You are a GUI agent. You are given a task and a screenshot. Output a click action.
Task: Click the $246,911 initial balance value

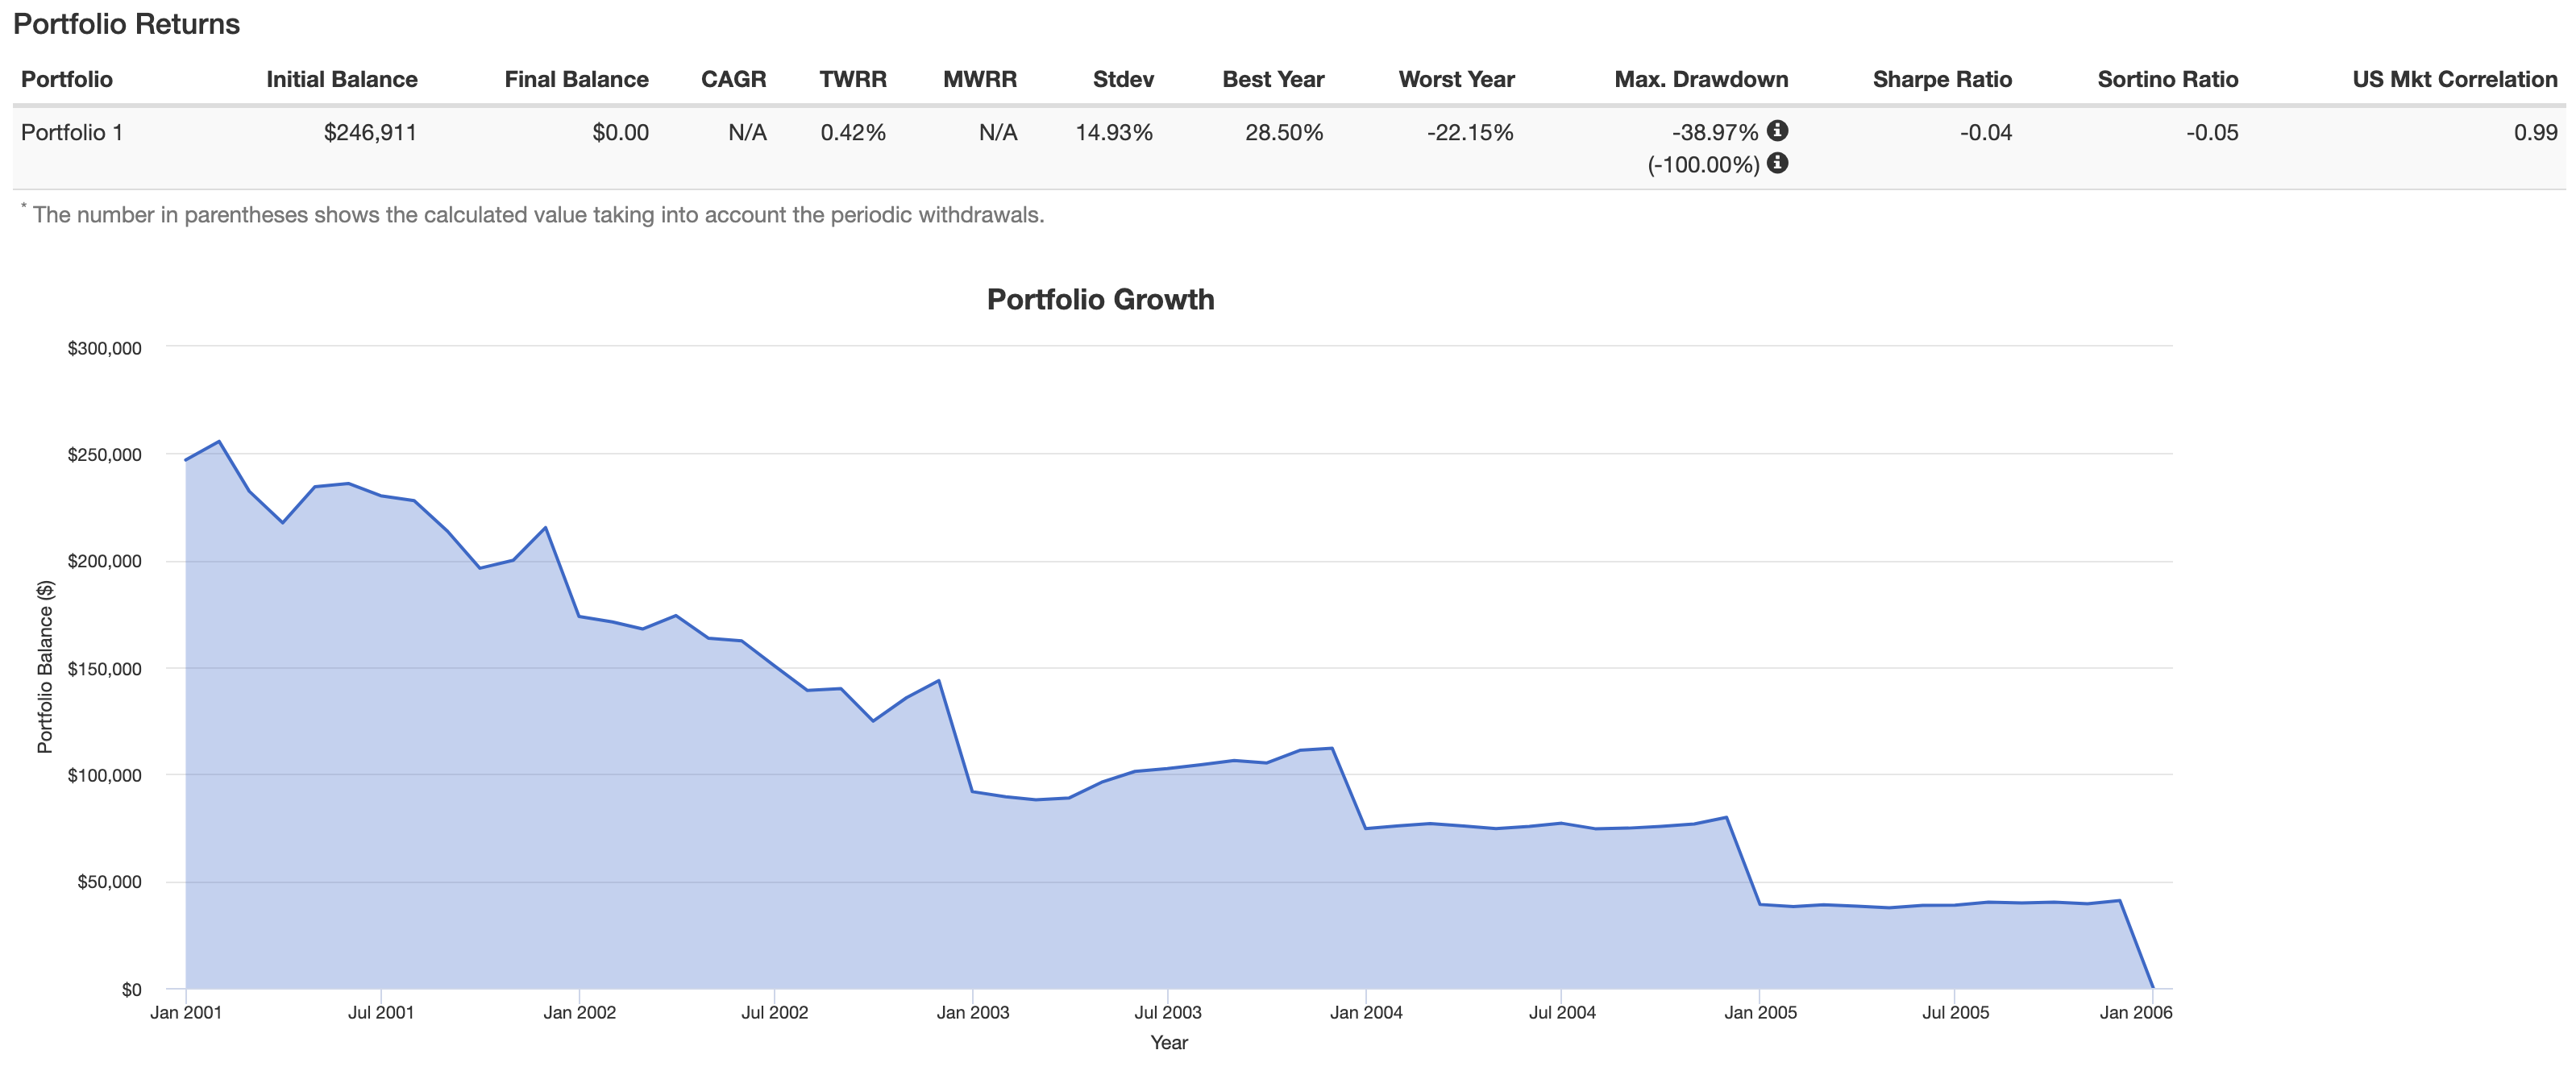click(x=370, y=132)
